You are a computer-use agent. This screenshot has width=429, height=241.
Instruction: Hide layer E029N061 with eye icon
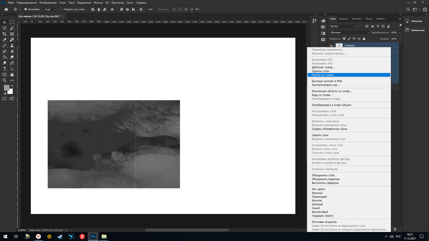pyautogui.click(x=331, y=46)
